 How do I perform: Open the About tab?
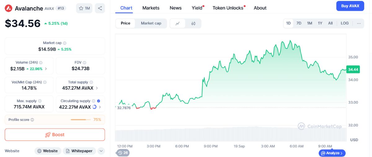[x=260, y=8]
